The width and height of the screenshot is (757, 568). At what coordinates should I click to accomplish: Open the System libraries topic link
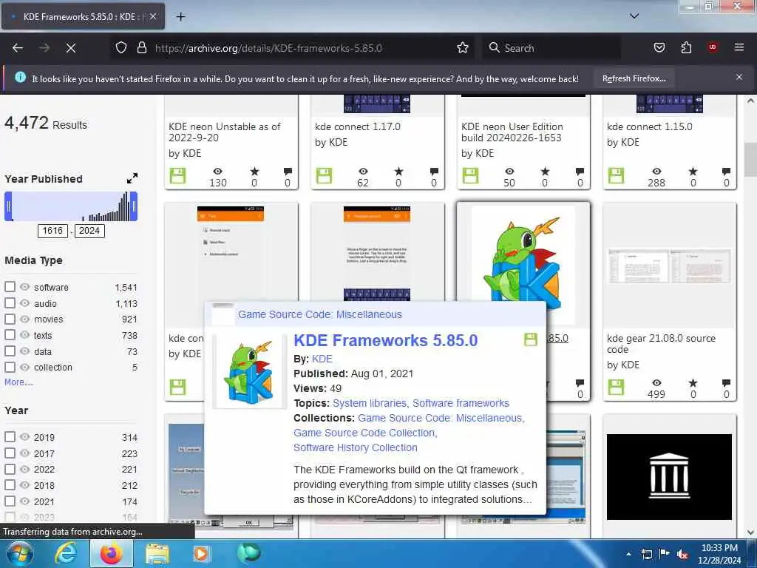click(x=370, y=403)
